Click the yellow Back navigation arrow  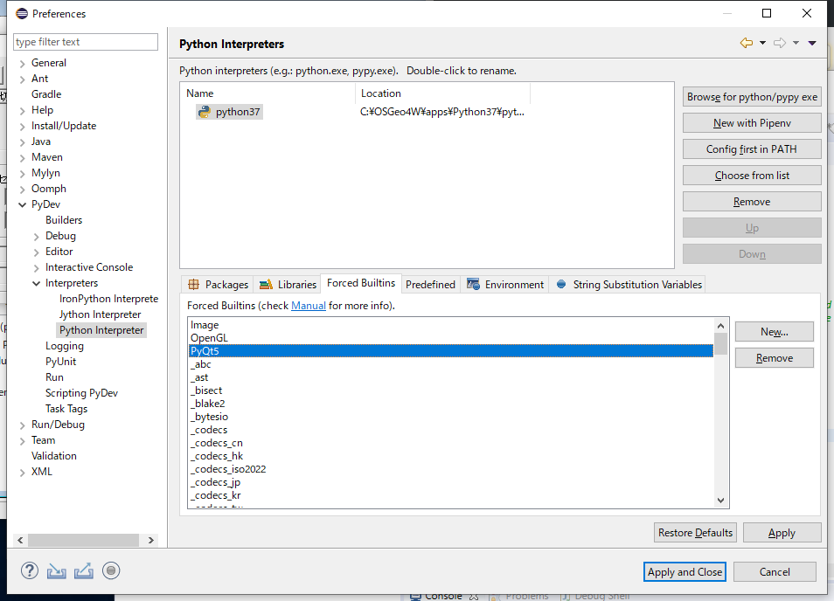pos(746,43)
